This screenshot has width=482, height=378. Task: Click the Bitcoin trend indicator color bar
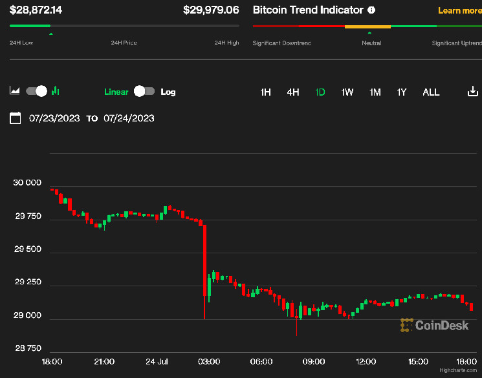click(367, 26)
